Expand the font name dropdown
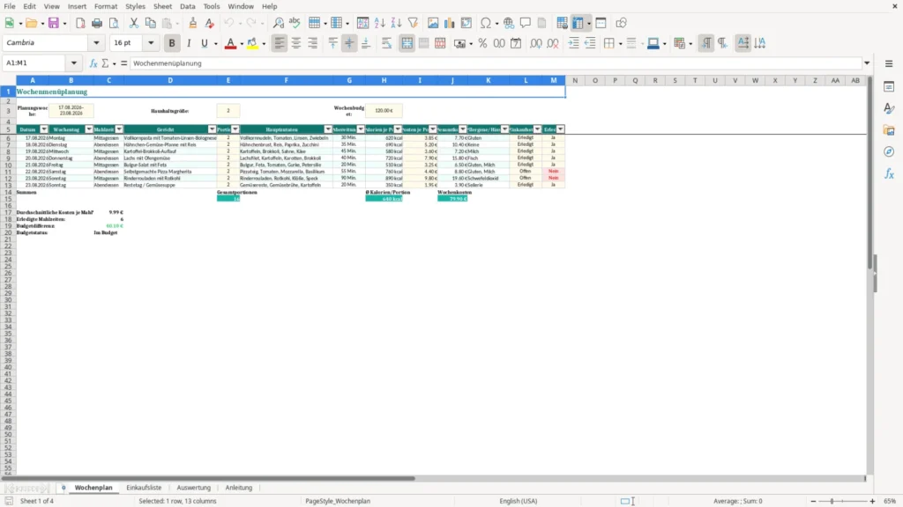This screenshot has height=507, width=903. 96,42
